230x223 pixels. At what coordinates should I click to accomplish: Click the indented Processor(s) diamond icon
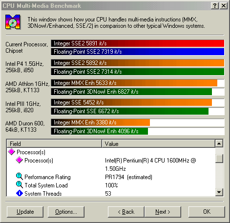pyautogui.click(x=19, y=160)
